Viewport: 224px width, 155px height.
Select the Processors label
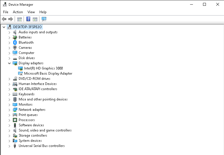click(x=27, y=120)
